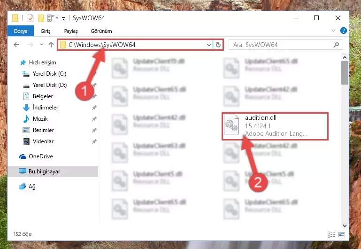Click the Properties quick access icon
The height and width of the screenshot is (249, 361).
31,18
